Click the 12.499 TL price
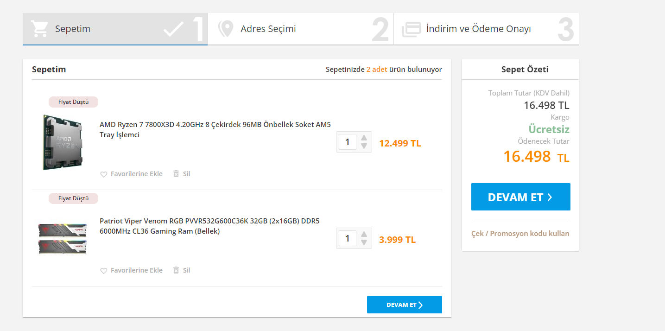 tap(400, 143)
